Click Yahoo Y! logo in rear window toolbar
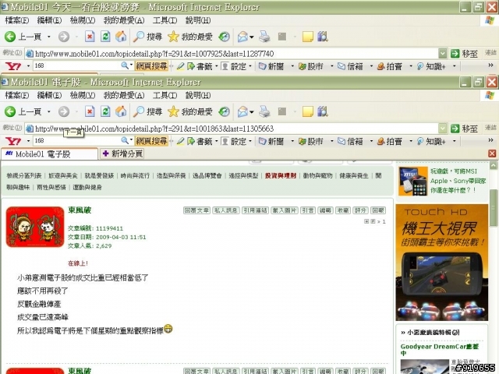 13,65
